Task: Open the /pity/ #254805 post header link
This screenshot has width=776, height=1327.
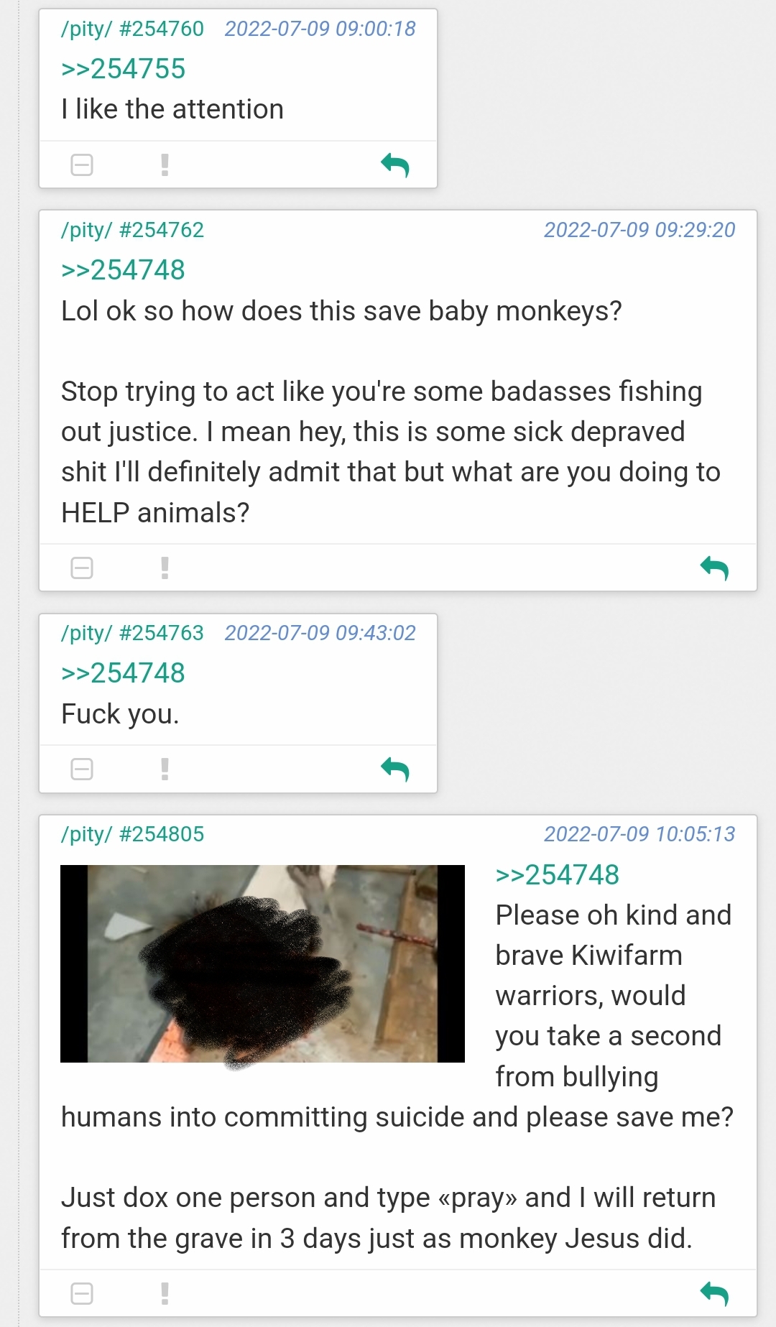Action: point(133,834)
